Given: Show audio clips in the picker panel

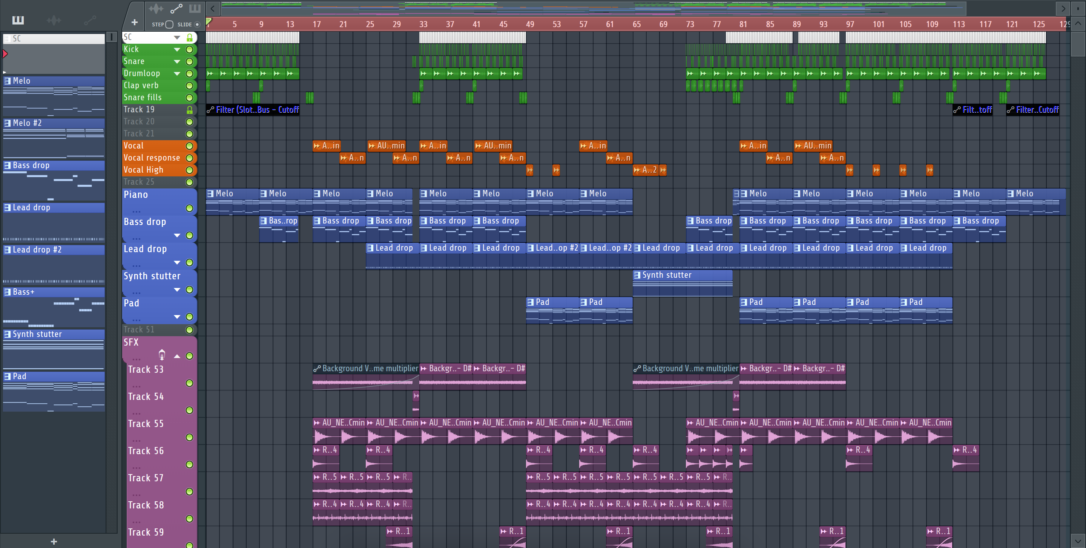Looking at the screenshot, I should click(x=54, y=20).
